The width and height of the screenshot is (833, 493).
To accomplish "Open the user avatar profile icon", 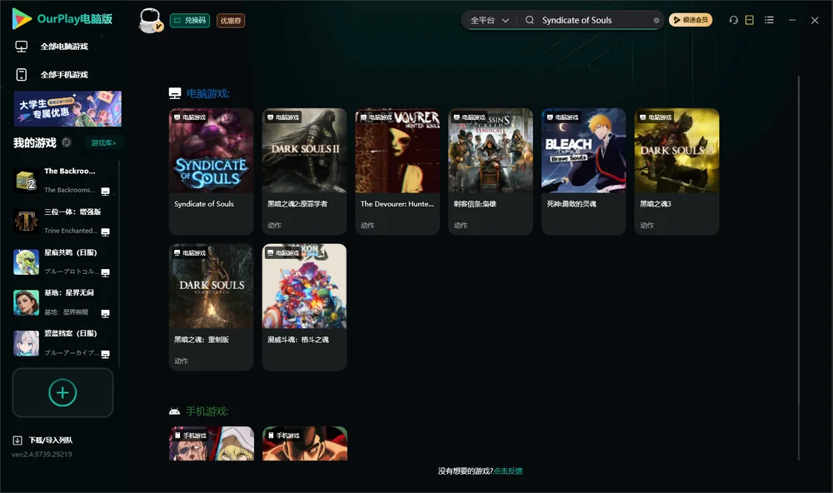I will click(x=150, y=21).
